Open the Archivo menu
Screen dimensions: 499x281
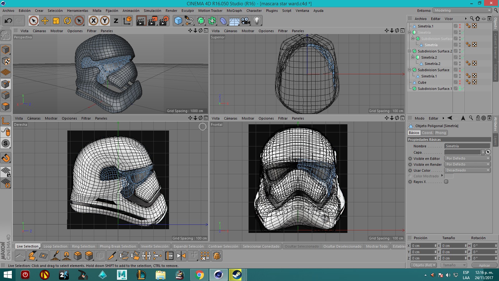[8, 11]
